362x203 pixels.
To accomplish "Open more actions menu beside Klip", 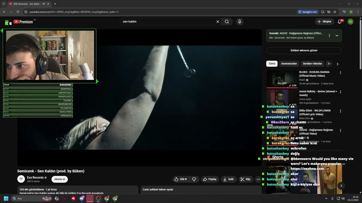I will (x=258, y=179).
